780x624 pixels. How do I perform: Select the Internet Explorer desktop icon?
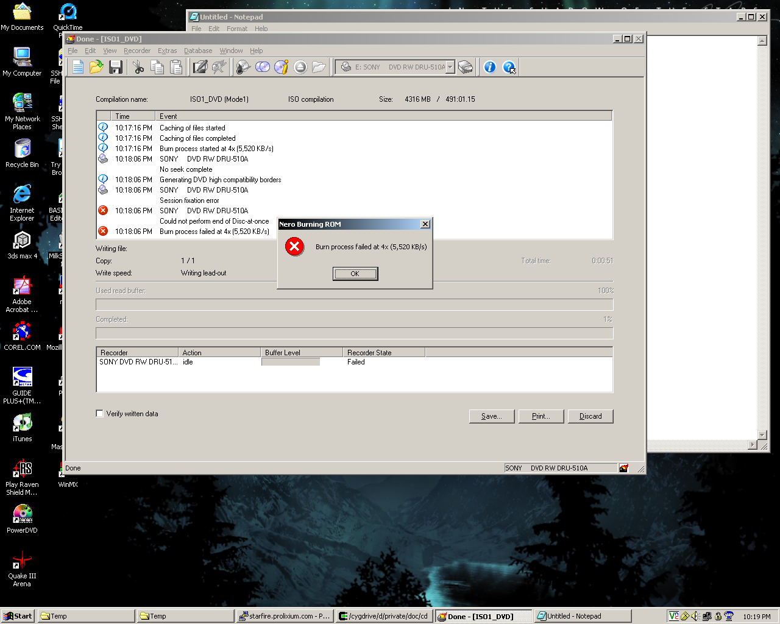tap(23, 203)
